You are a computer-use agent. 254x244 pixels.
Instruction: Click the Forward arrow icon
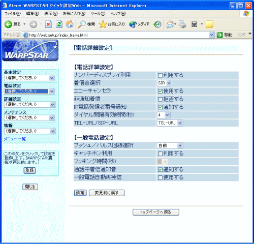(x=33, y=24)
